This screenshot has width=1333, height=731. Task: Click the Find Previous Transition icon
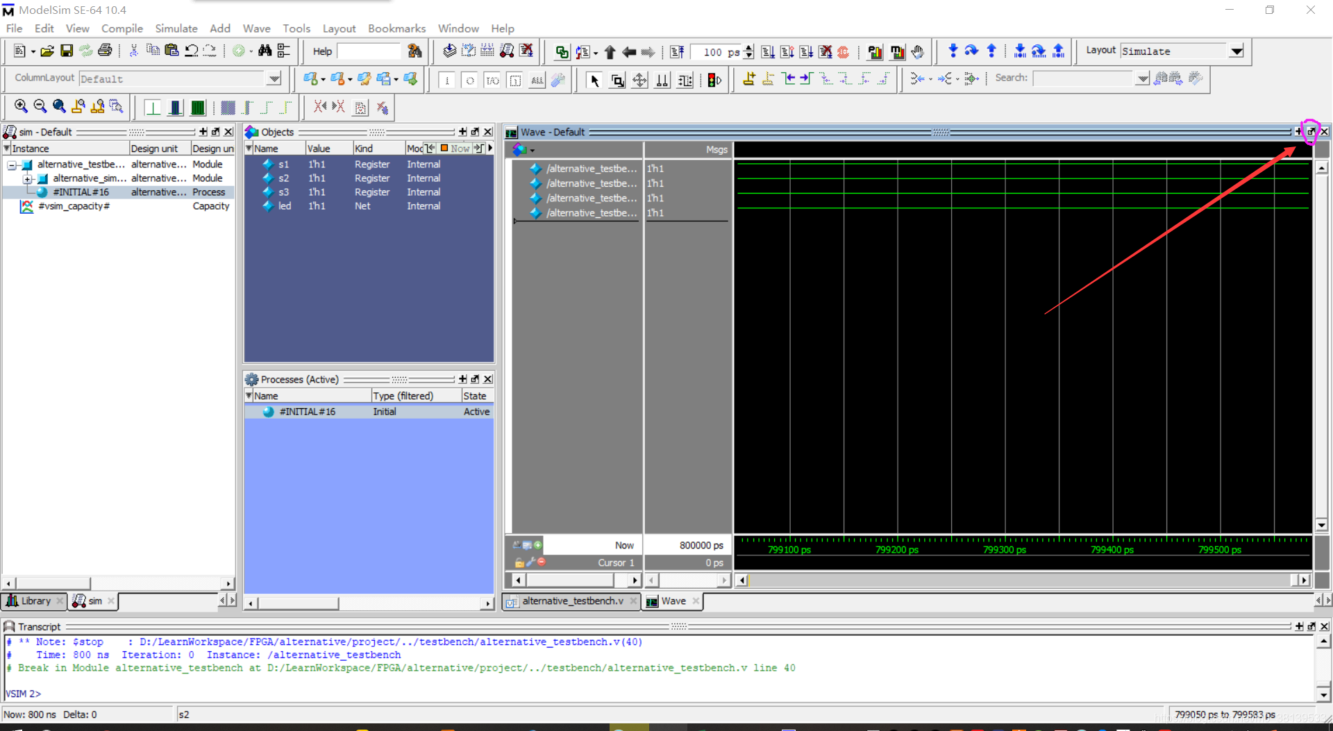(x=788, y=78)
